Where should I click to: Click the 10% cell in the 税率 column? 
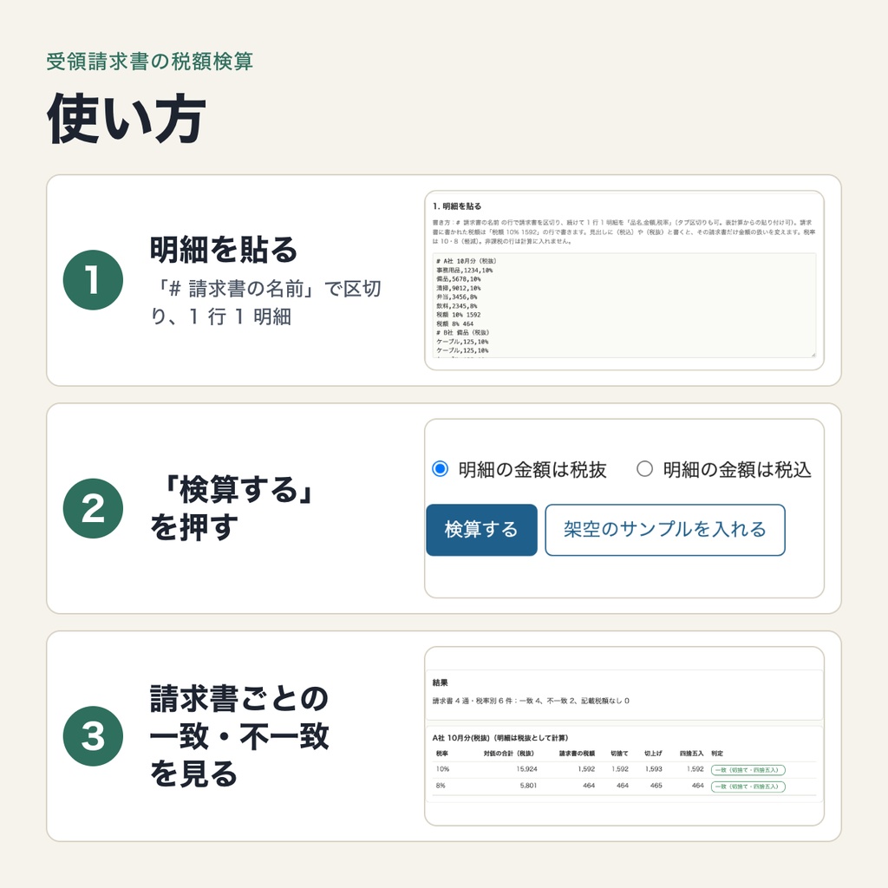(442, 769)
